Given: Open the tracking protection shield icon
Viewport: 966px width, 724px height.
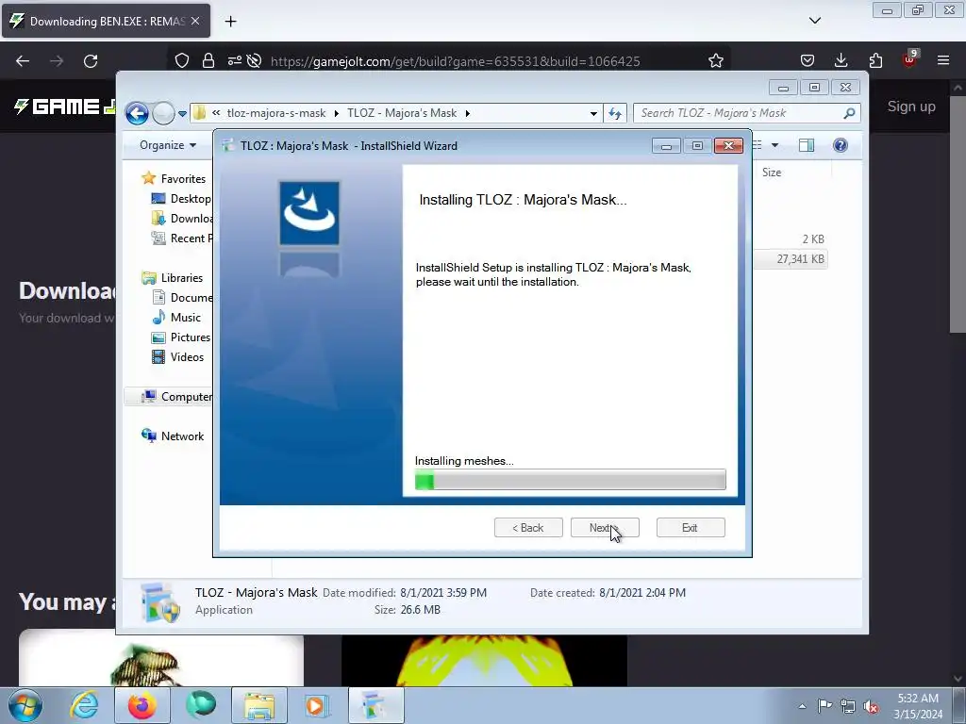Looking at the screenshot, I should pos(182,61).
